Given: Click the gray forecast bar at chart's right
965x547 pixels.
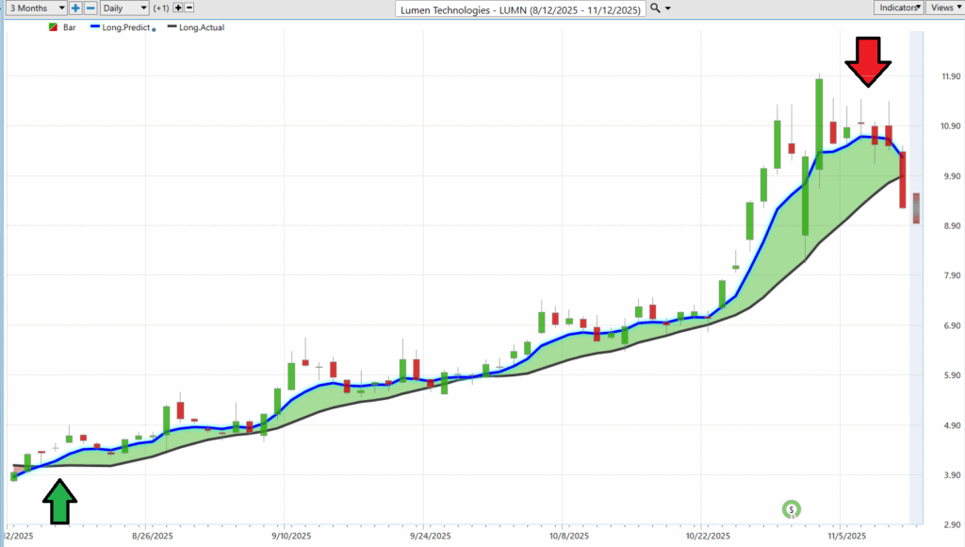Looking at the screenshot, I should click(916, 207).
